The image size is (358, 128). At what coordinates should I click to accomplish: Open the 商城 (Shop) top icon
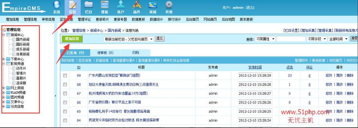pyautogui.click(x=153, y=7)
